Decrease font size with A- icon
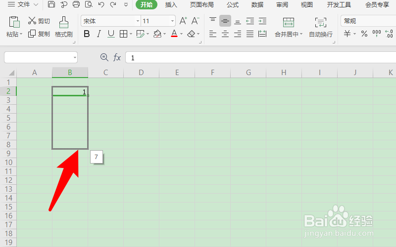Screen dimensions: 396x247 tap(195, 21)
